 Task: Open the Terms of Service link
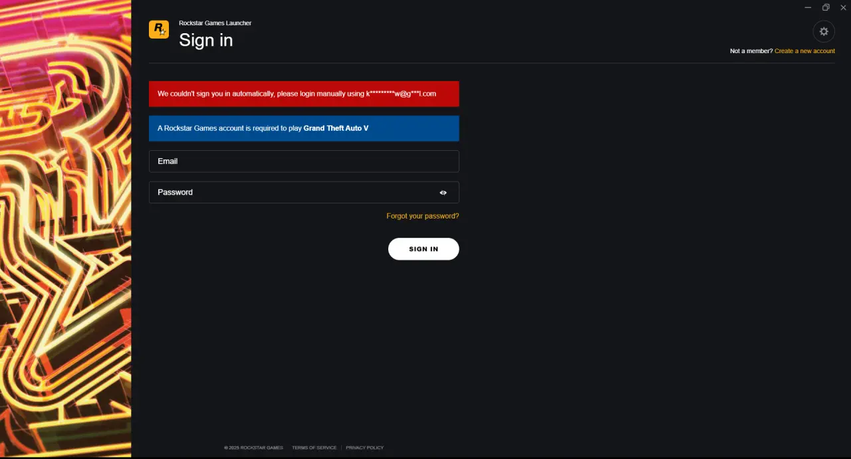coord(314,448)
